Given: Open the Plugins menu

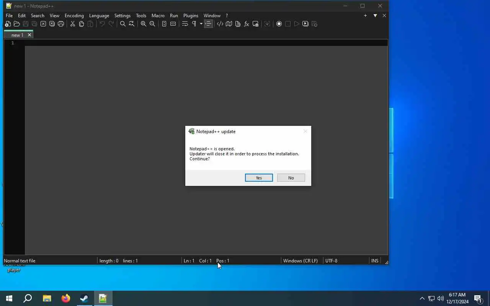Looking at the screenshot, I should tap(191, 16).
